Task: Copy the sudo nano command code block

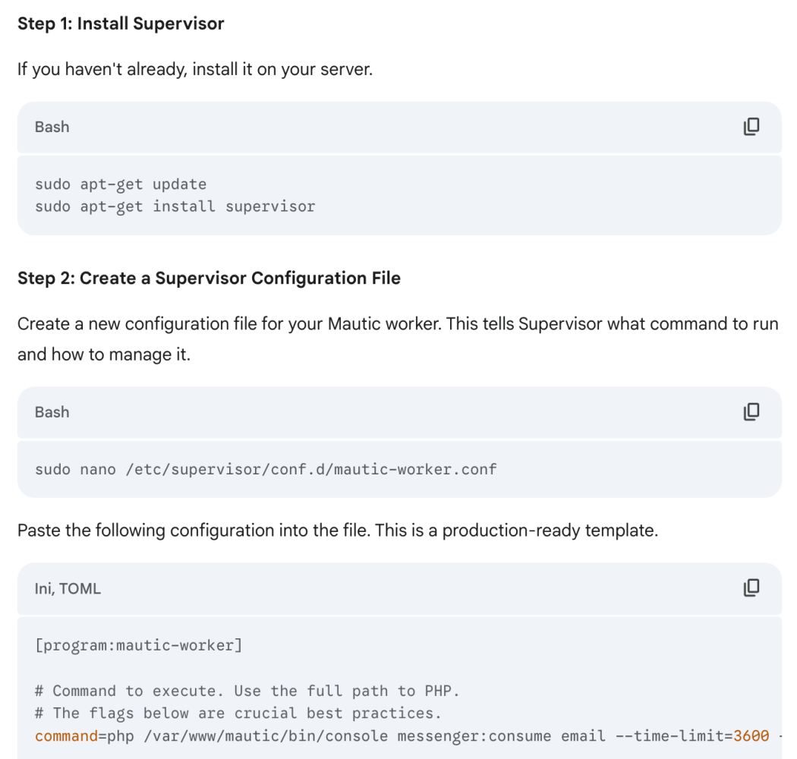Action: [751, 411]
